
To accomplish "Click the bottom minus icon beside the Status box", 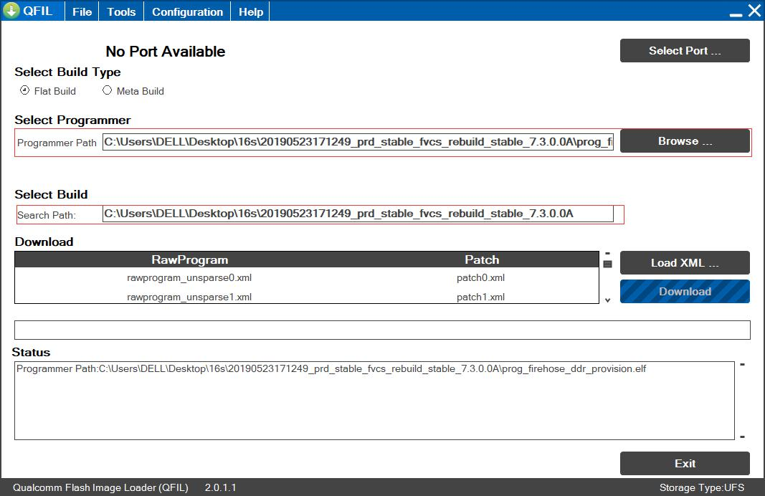I will (x=742, y=437).
